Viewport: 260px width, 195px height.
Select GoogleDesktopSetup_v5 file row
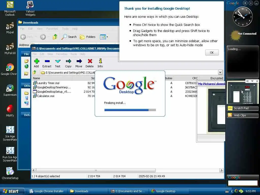point(52,92)
